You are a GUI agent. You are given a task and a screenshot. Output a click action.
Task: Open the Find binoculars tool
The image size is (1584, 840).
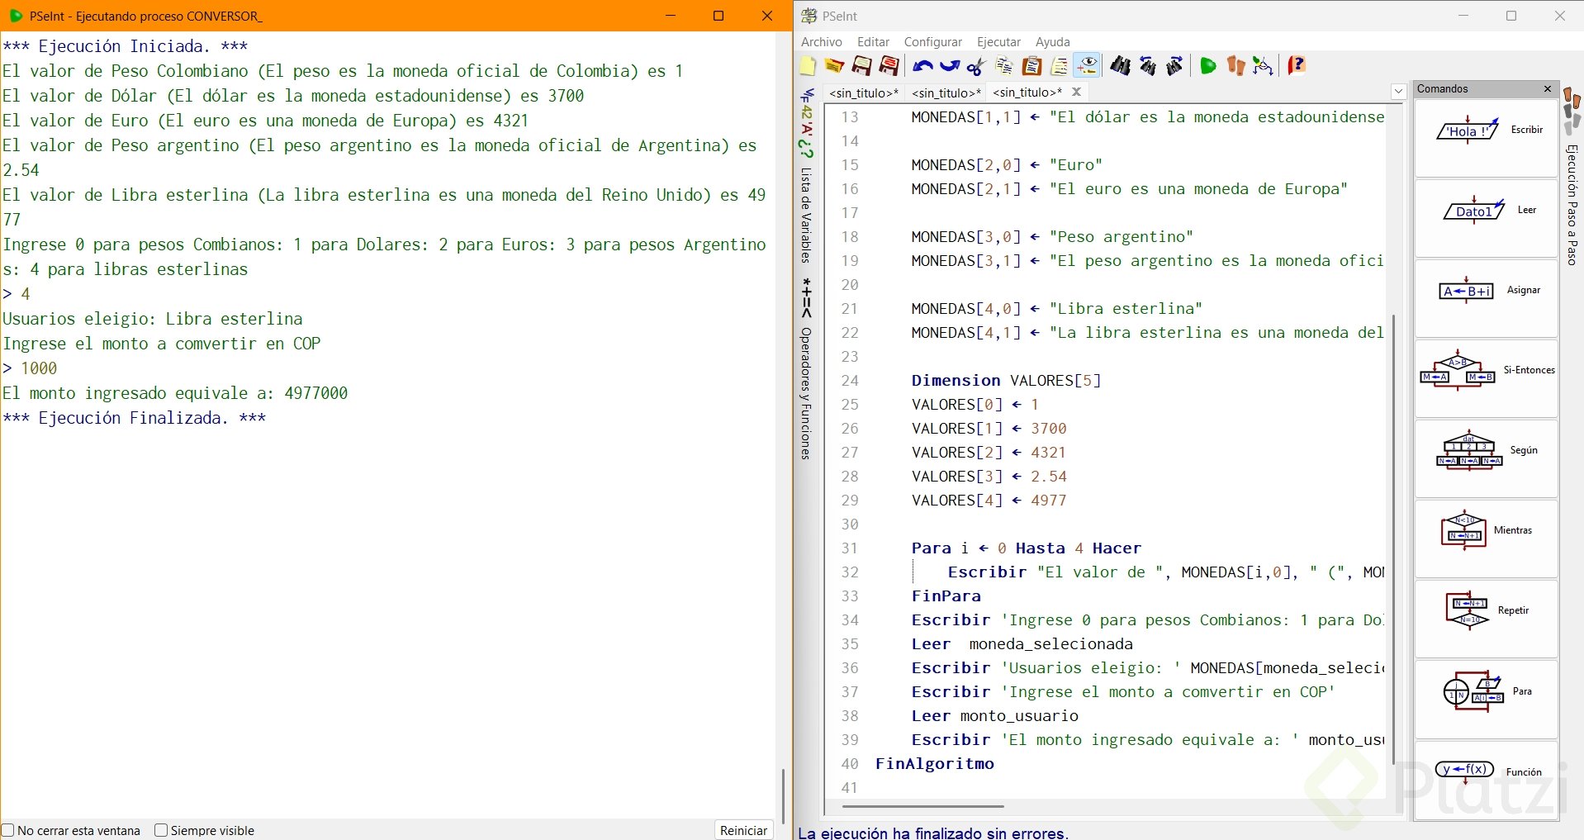click(x=1120, y=66)
